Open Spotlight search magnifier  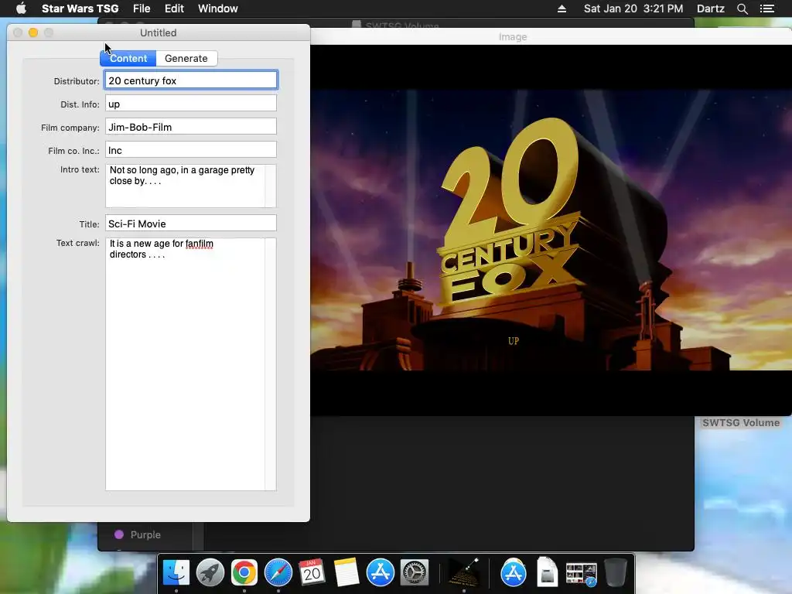tap(742, 9)
